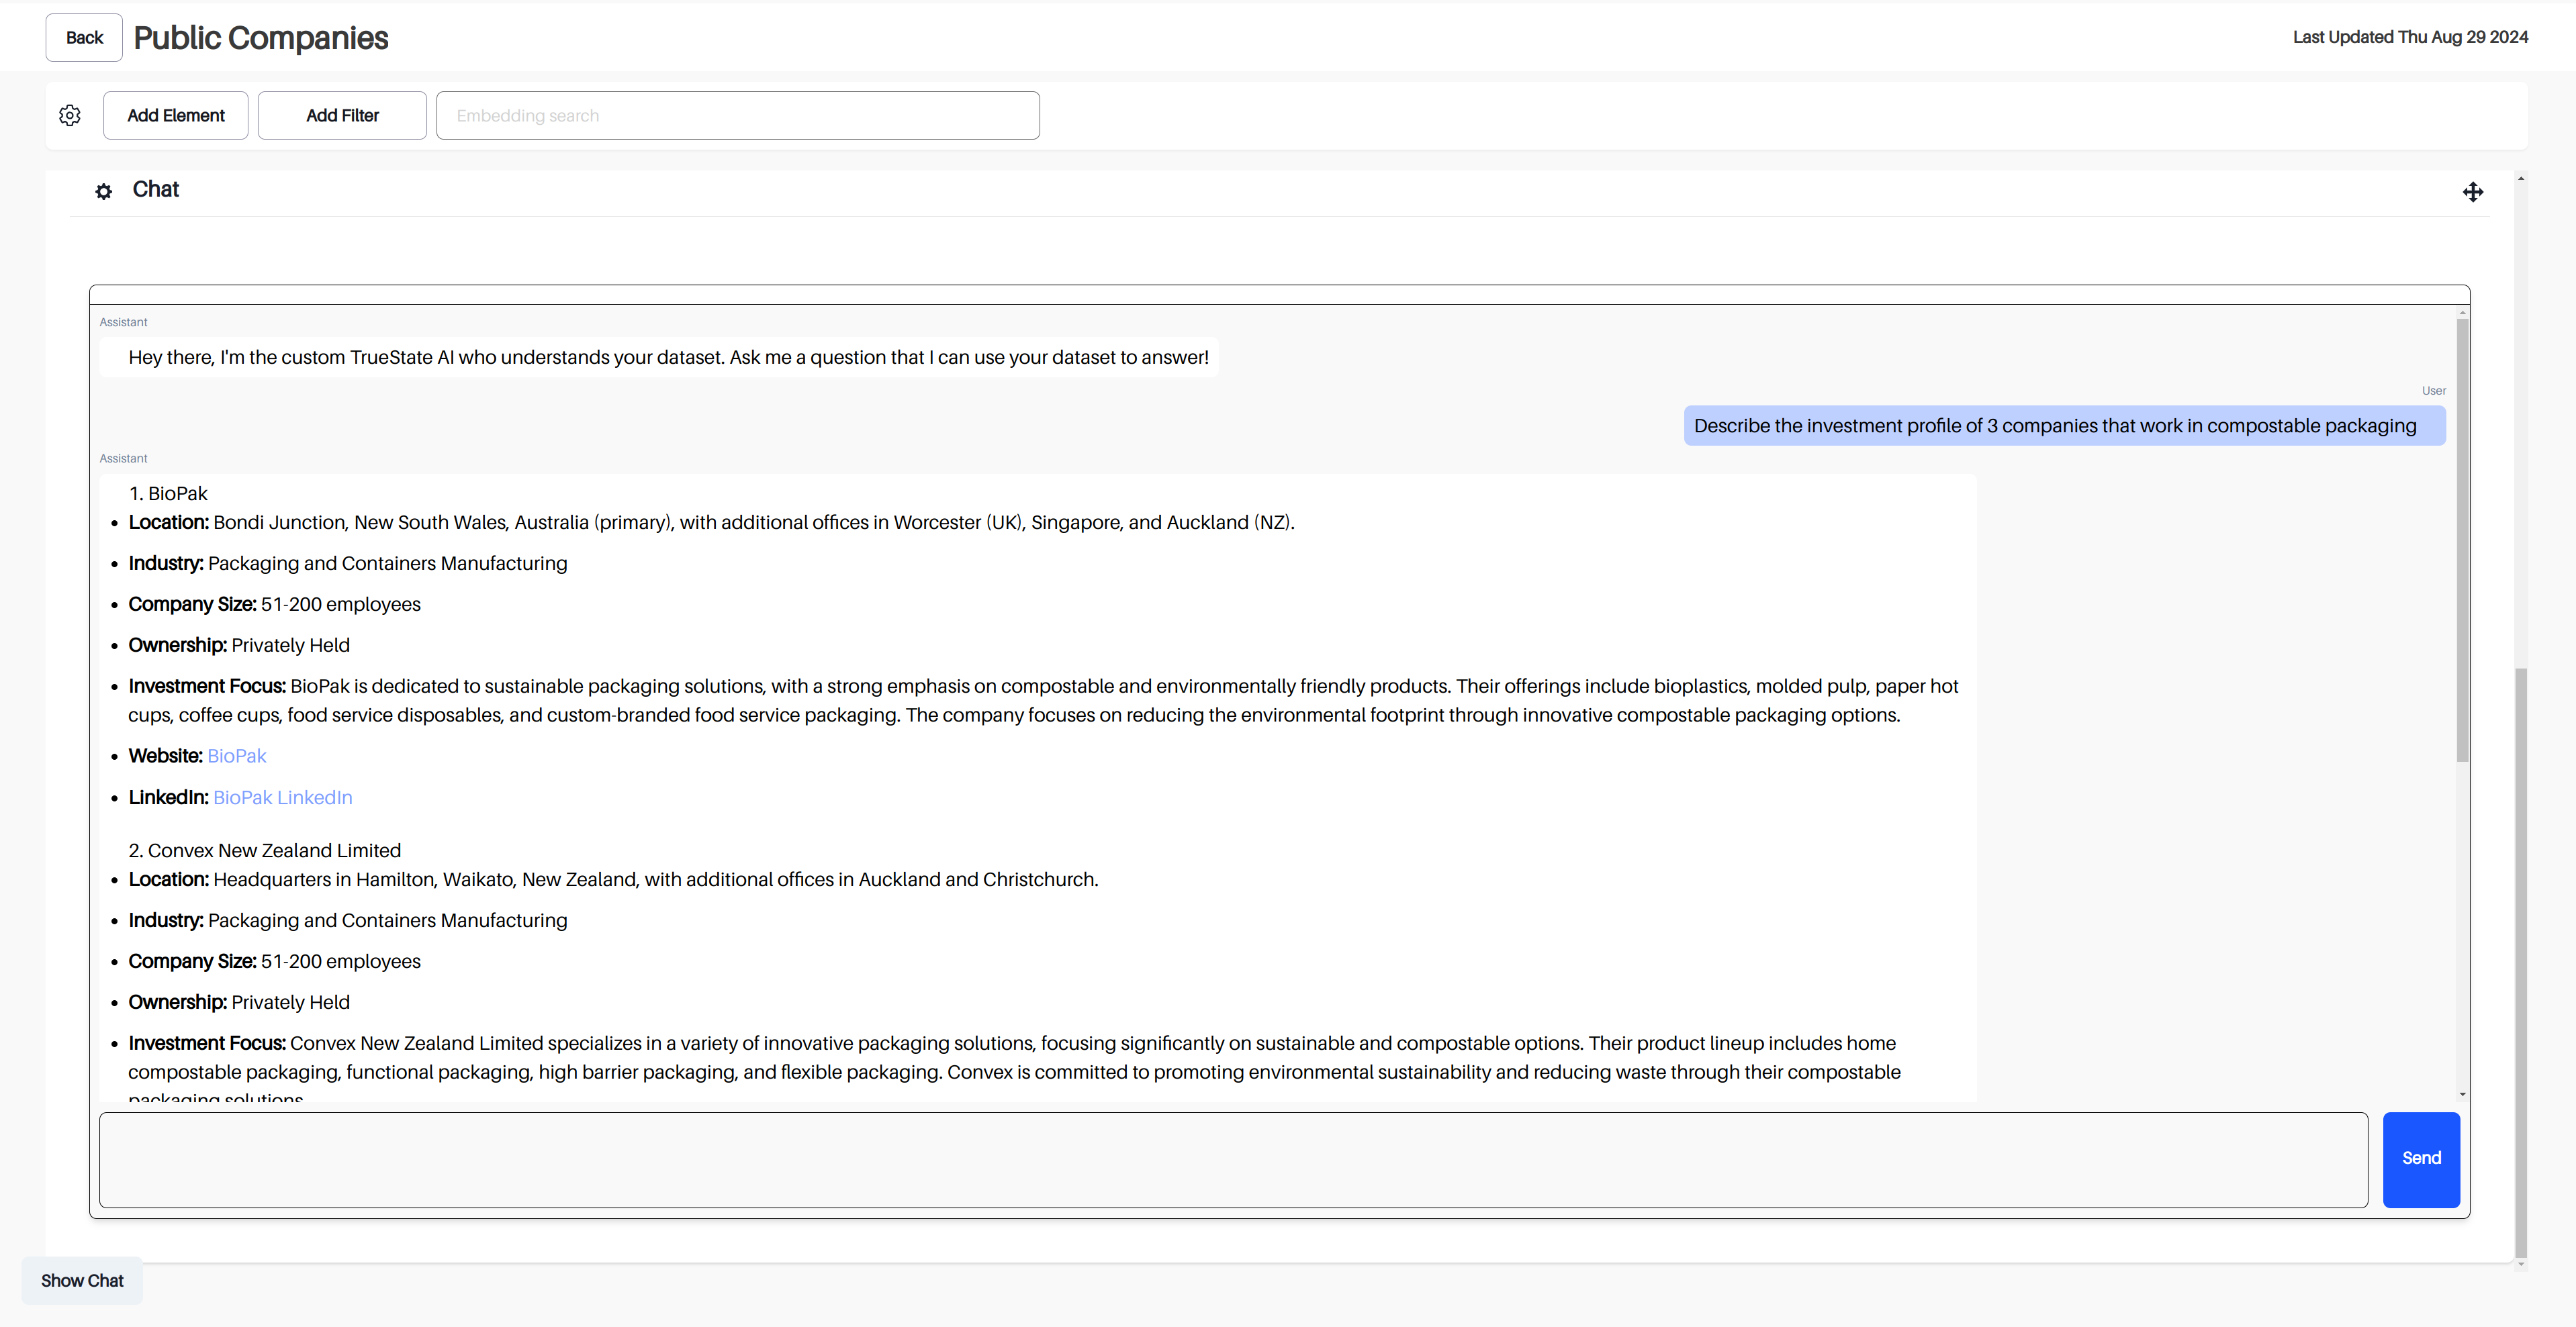
Task: Click BioPak's Company Size 51-200 employees line
Action: coord(275,605)
